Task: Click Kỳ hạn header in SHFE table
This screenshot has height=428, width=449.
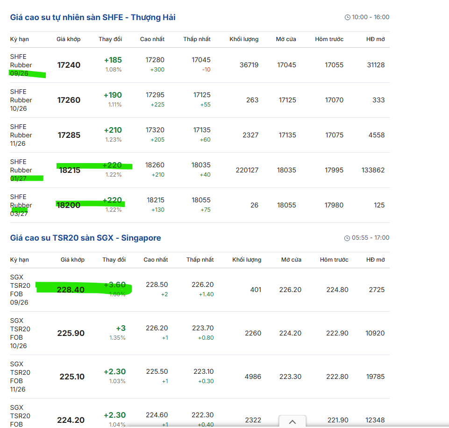Action: pyautogui.click(x=20, y=39)
